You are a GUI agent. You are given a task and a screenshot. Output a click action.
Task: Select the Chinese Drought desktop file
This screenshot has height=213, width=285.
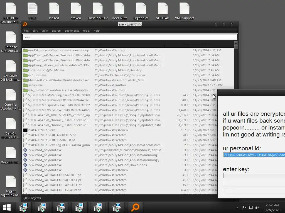(x=11, y=42)
